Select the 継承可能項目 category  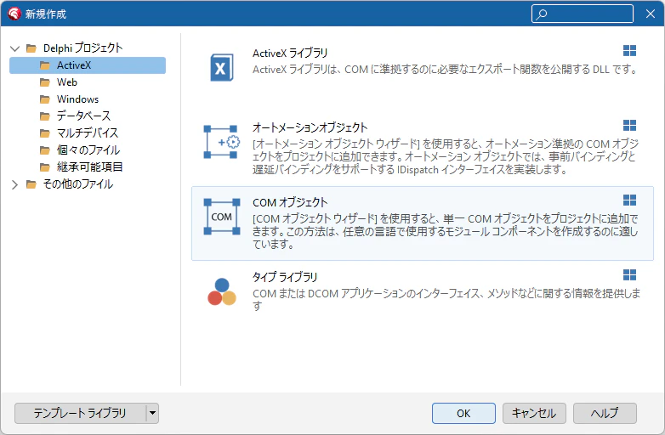(89, 167)
